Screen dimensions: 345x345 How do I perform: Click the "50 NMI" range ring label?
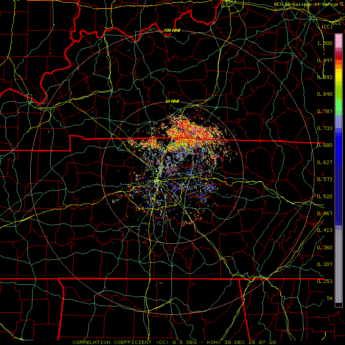[x=172, y=101]
